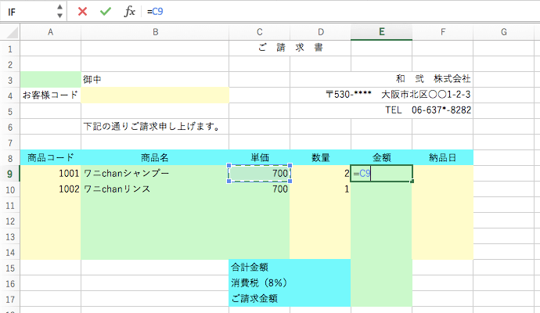
Task: Click the 合計金額 label cell
Action: point(290,267)
